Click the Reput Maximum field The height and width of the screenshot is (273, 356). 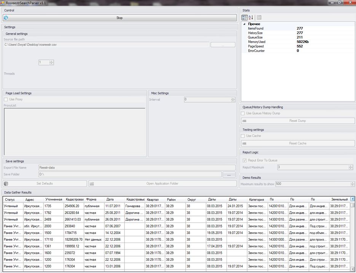(313, 167)
